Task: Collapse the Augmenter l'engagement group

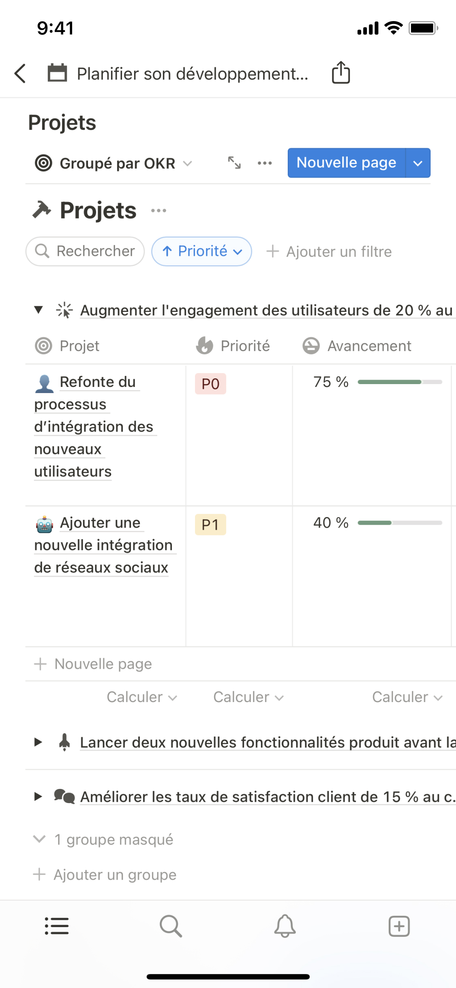Action: (39, 310)
